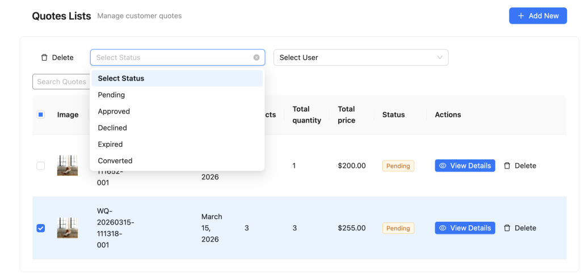Clear the Select Status field with the x icon
The image size is (581, 274).
(x=256, y=57)
